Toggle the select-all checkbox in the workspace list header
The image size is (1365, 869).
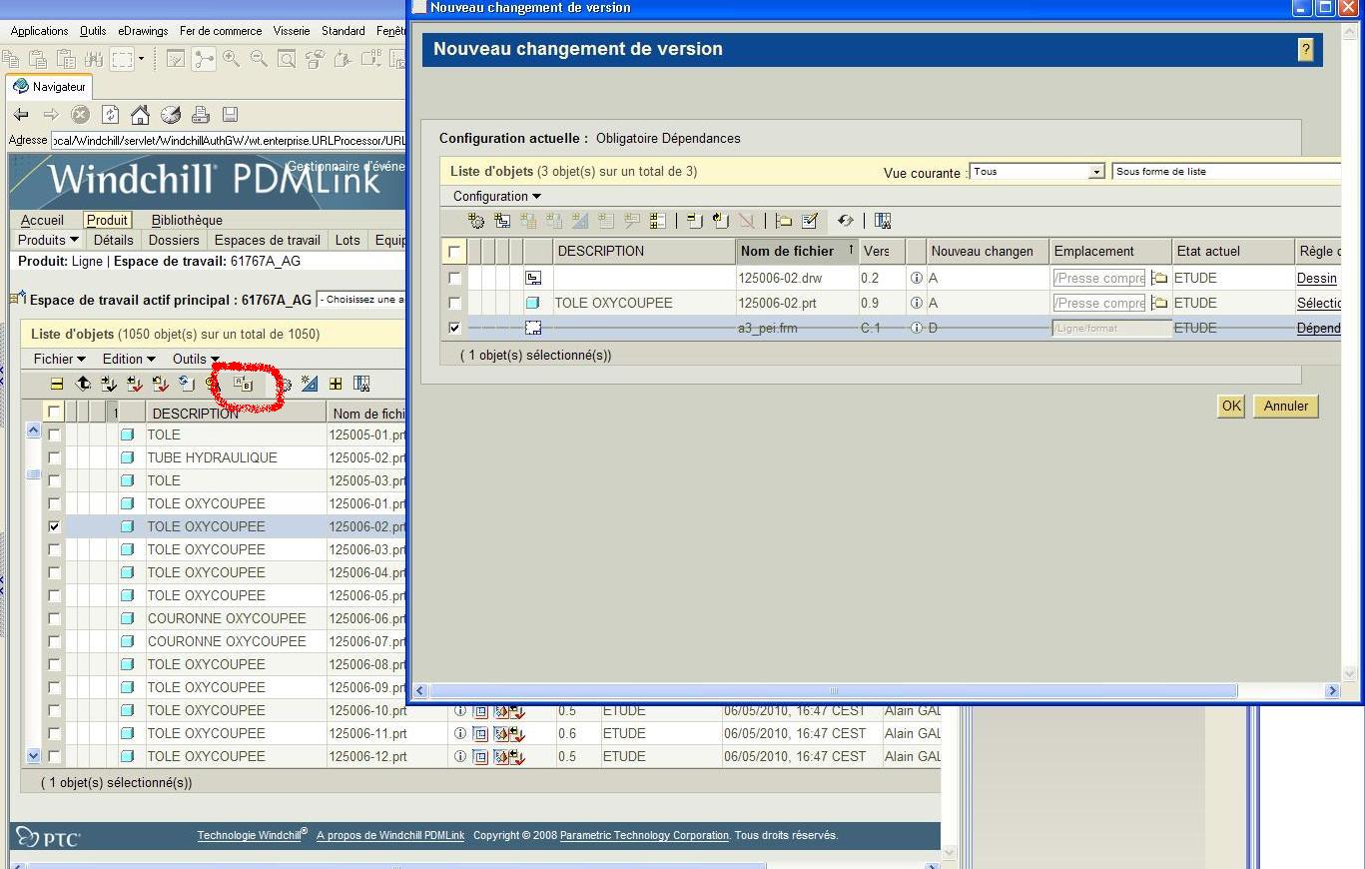click(54, 412)
